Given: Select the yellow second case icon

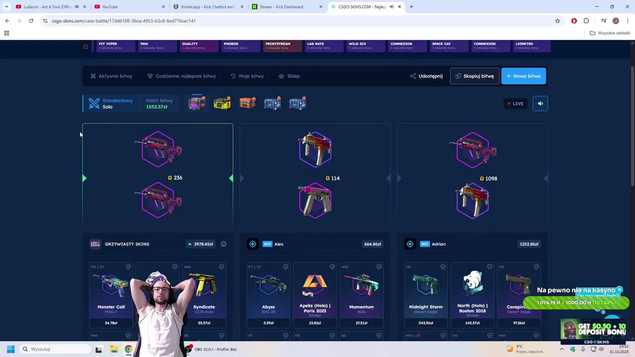Looking at the screenshot, I should click(x=222, y=103).
